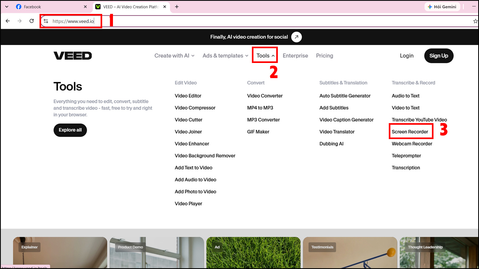479x269 pixels.
Task: Click the browser back arrow
Action: (8, 21)
